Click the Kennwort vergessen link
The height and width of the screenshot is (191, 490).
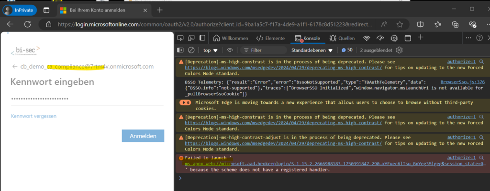(x=34, y=116)
